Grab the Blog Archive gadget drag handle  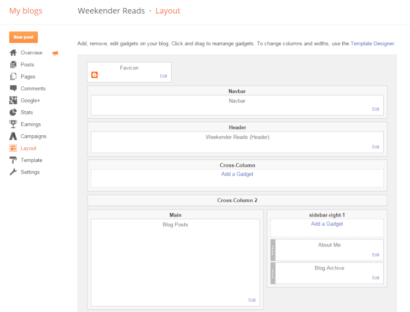(x=273, y=273)
